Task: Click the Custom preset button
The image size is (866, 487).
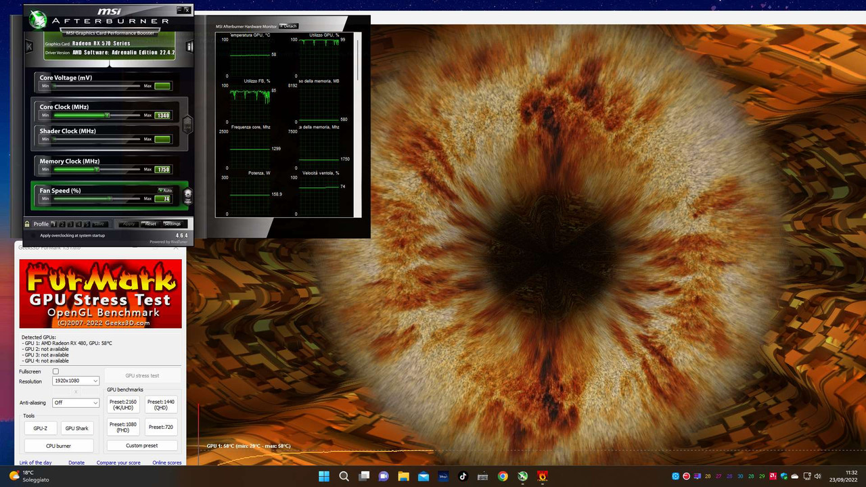Action: [x=142, y=446]
